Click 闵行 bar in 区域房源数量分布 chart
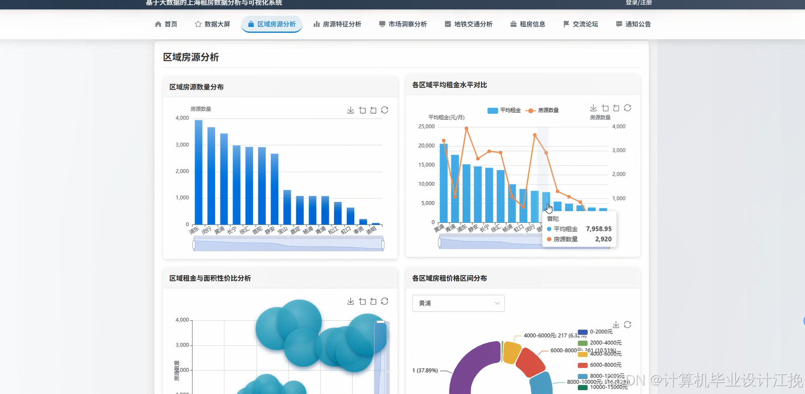The image size is (805, 394). coord(211,176)
